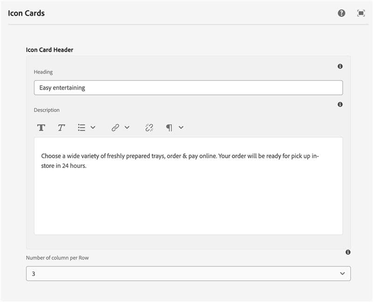Apply bold formatting in Description toolbar
The image size is (373, 302).
tap(41, 127)
